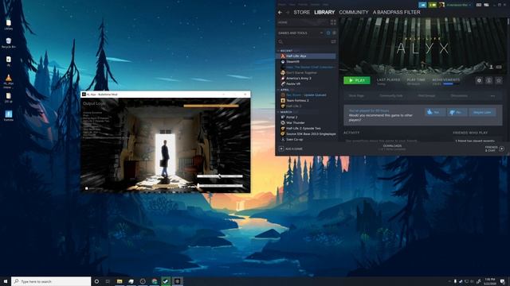This screenshot has height=286, width=510.
Task: Select Sven Co-op in the game list
Action: (x=306, y=139)
